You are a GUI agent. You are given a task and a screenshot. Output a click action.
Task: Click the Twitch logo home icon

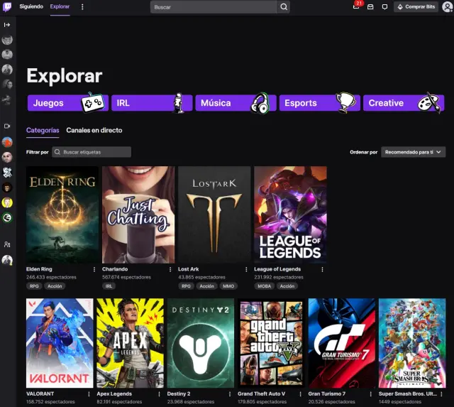[7, 6]
